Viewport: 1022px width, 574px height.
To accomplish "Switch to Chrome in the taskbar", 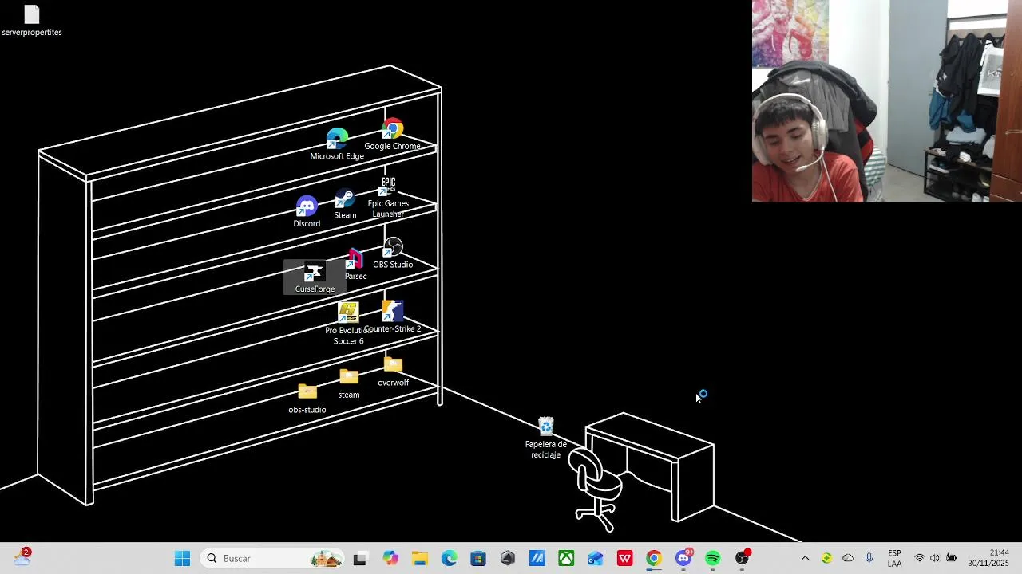I will pos(654,559).
